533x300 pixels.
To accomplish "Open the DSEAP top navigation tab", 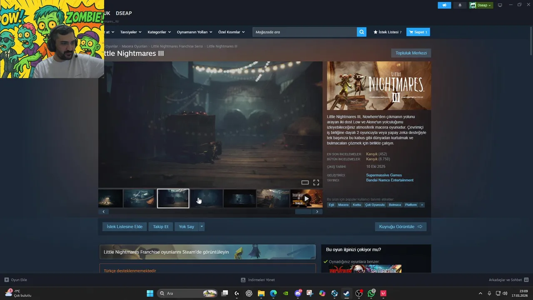I will click(x=124, y=13).
